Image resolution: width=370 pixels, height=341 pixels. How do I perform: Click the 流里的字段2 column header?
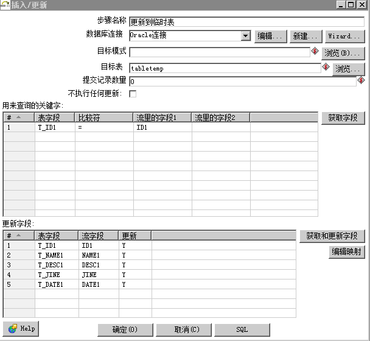[221, 118]
